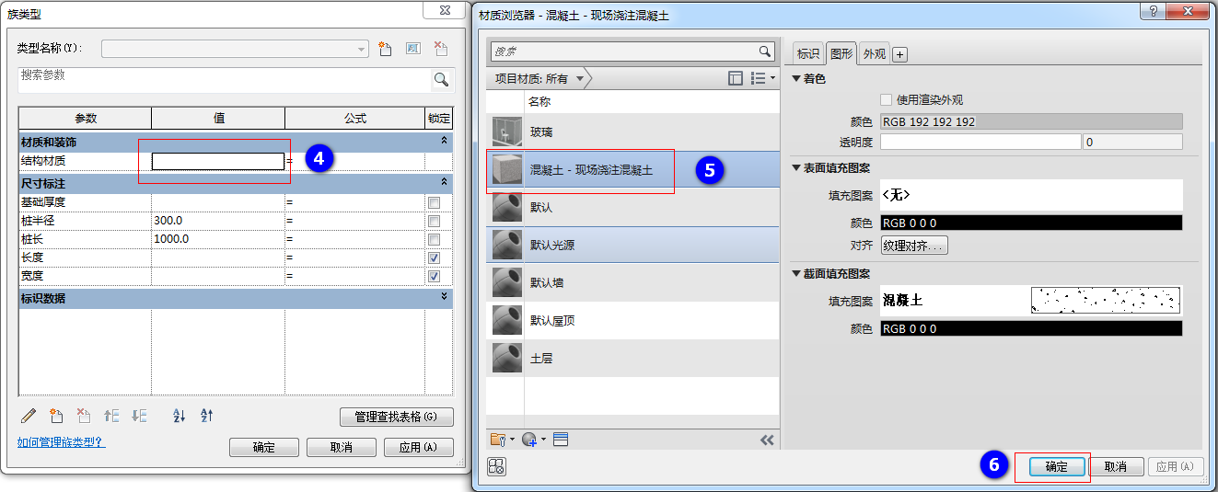Screen dimensions: 1218x492
Task: Click 确定 in the material browser
Action: point(1057,466)
